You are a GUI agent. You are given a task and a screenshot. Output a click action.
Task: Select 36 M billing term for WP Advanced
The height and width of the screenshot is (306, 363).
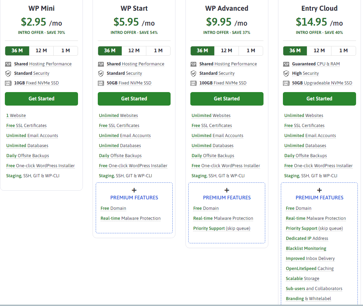click(202, 51)
